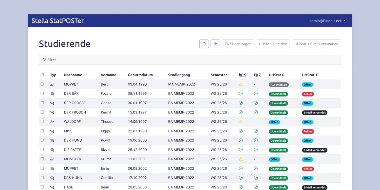Click the EKZ beantragen button
Screen dimensions: 380x190
pos(238,44)
